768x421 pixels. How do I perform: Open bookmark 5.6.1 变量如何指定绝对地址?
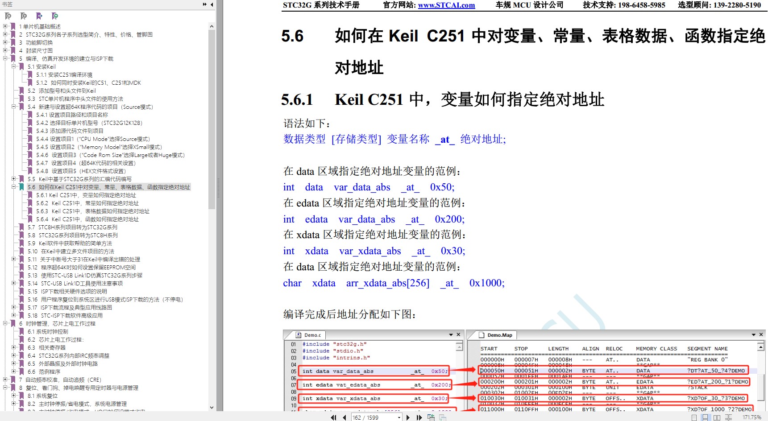click(x=86, y=195)
